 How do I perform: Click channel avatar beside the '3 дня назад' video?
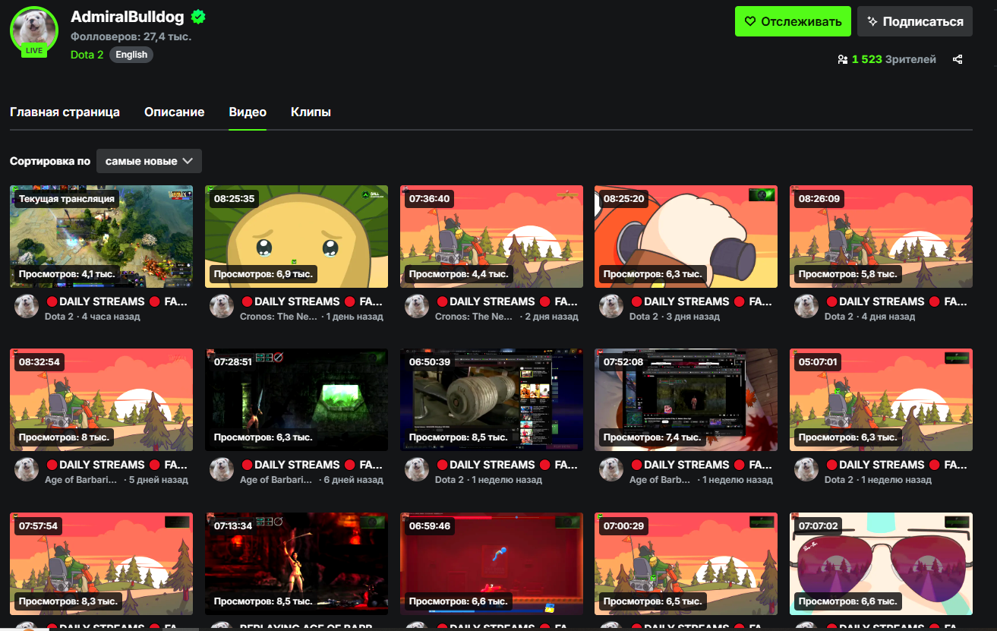(x=611, y=306)
